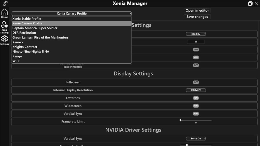
Task: Select Xenia Stable Profile from the list
Action: (72, 19)
